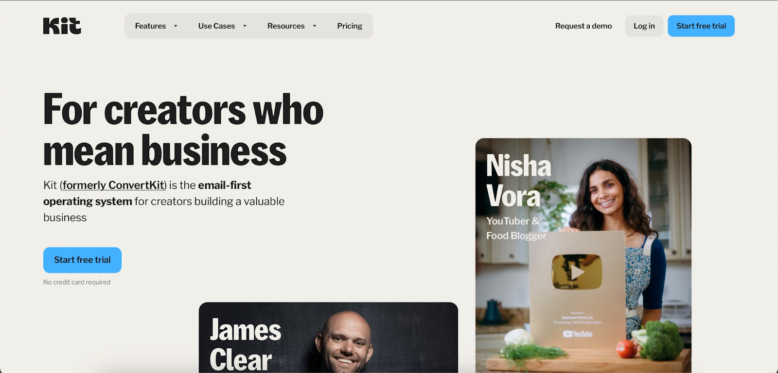Open the Resources menu
Screen dimensions: 778x373
coord(292,26)
